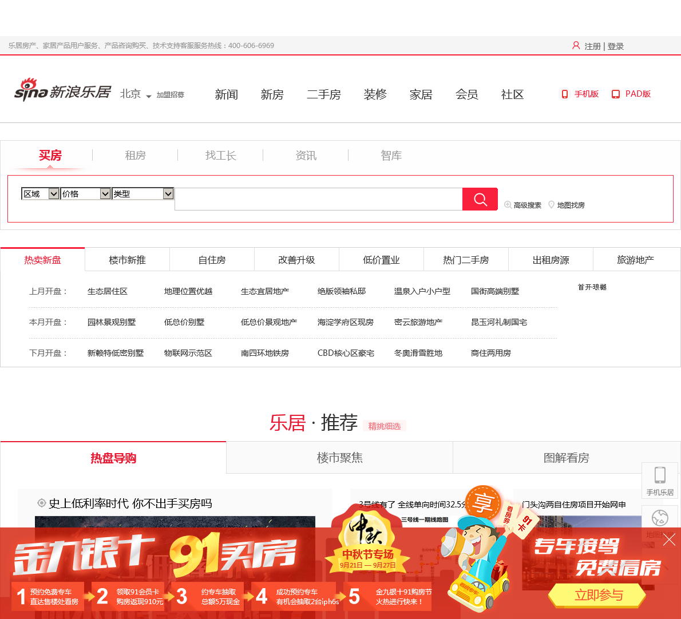Select the 热卖新盘 tab
Viewport: 681px width, 619px height.
42,260
